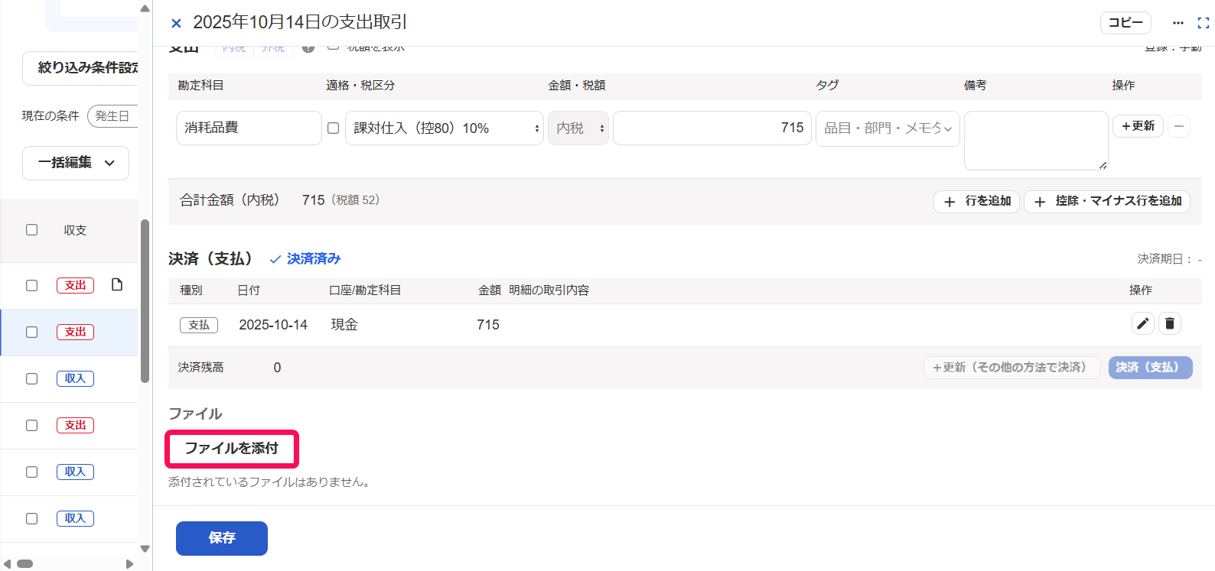The width and height of the screenshot is (1215, 571).
Task: Delete the 現金 payment with trash icon
Action: [1170, 323]
